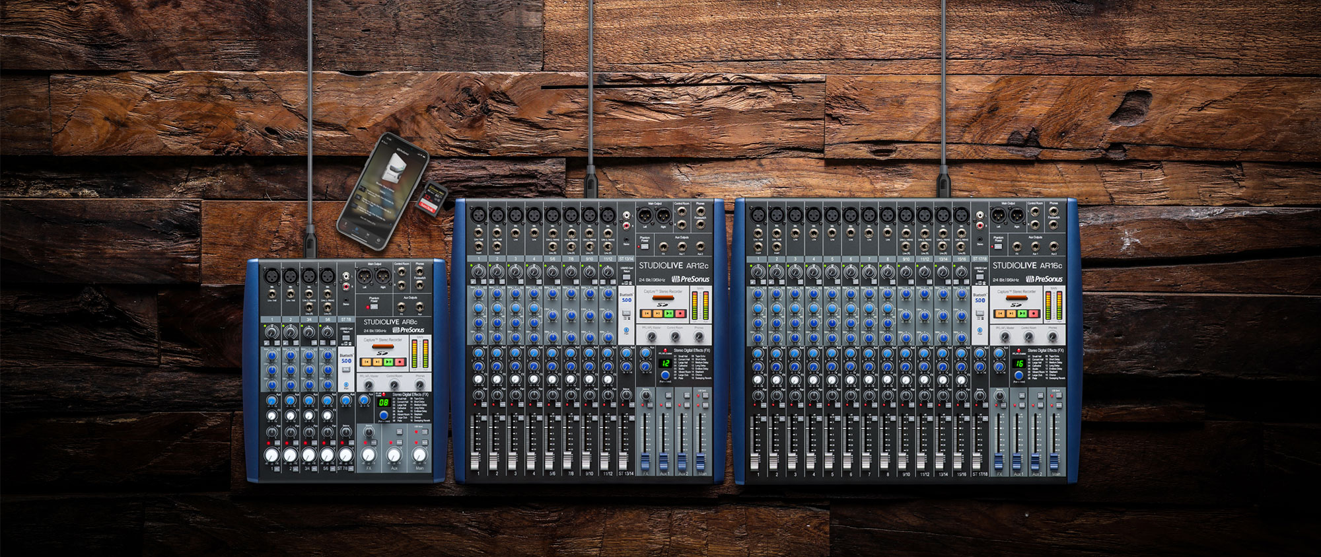The image size is (1321, 557).
Task: Click the white Main level knob on the AR8c
Action: tap(419, 455)
